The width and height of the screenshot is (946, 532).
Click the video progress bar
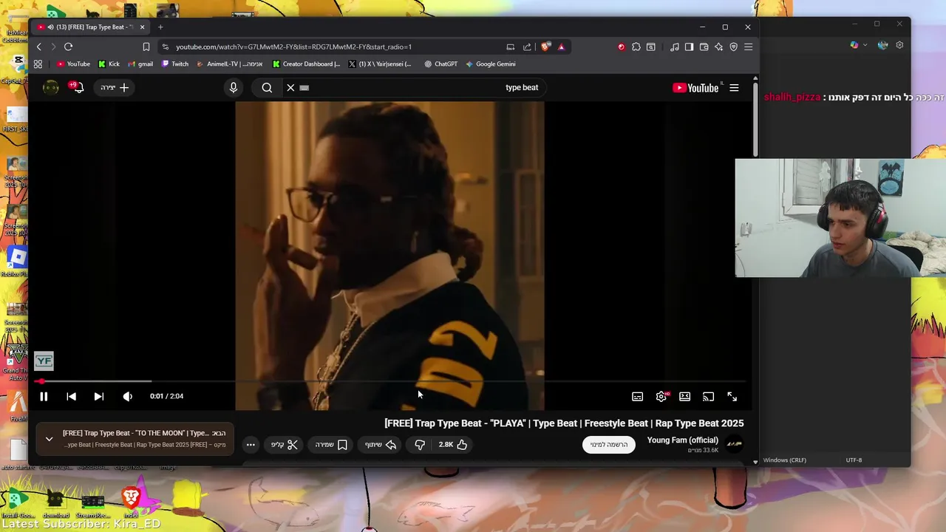pos(389,381)
